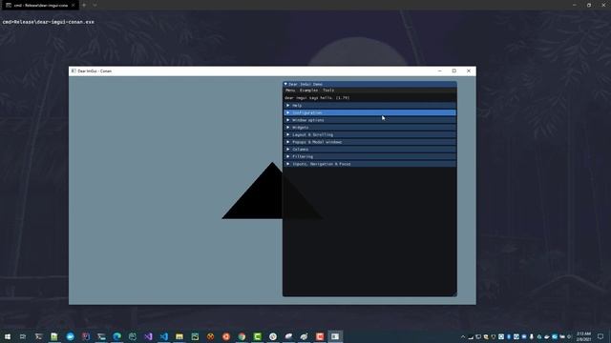Open the notification center icon
The image size is (611, 343).
(x=600, y=336)
